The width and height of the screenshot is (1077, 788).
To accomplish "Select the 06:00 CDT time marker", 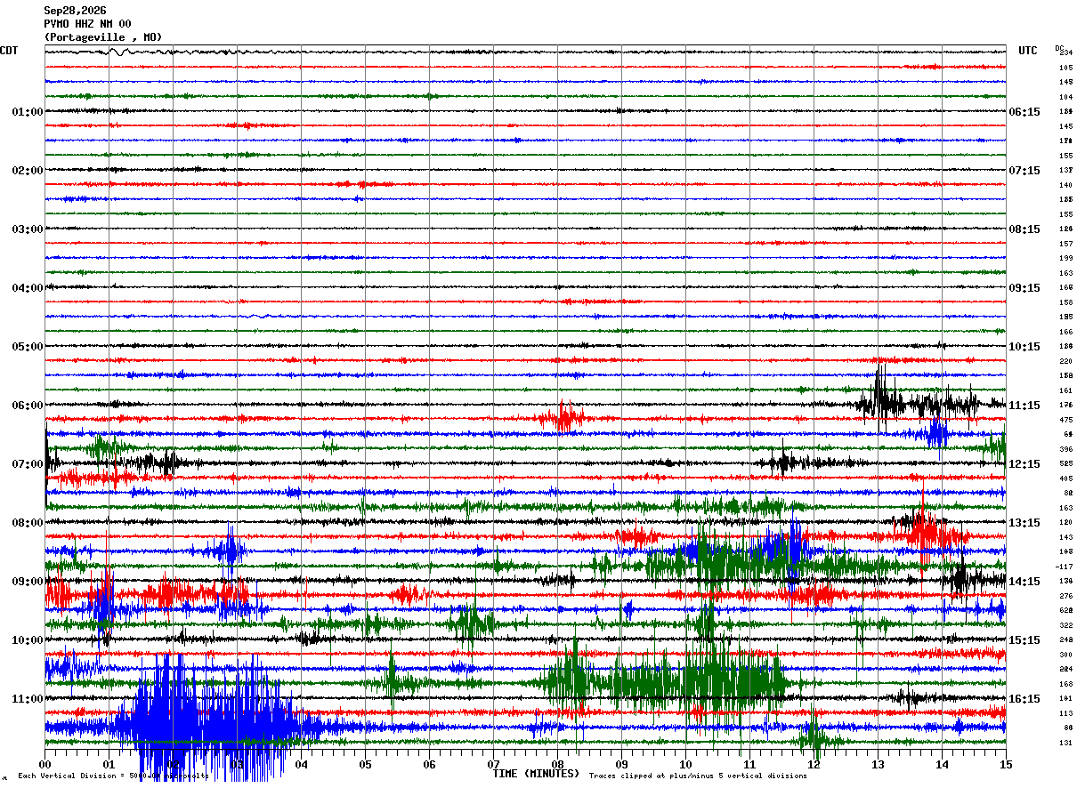I will coord(28,406).
